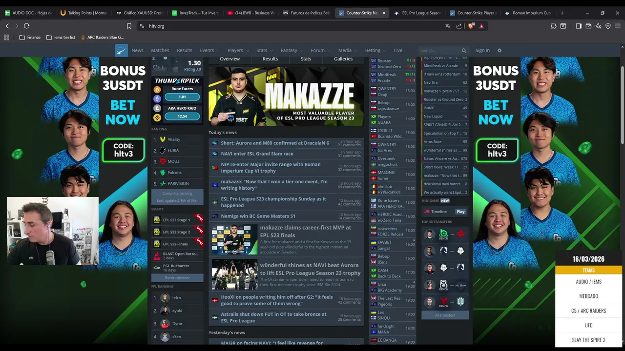Open the Finance bookmarks folder
Screen dimensions: 625x351
(30, 37)
